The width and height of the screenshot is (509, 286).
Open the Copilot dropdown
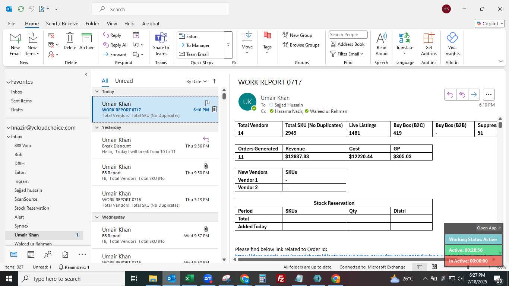coord(490,23)
